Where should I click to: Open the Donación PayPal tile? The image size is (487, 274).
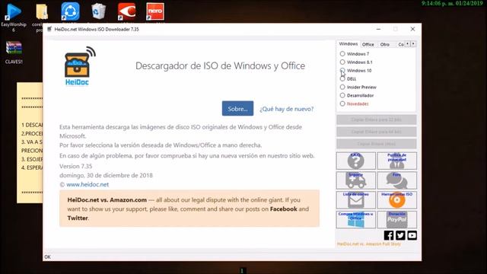(396, 220)
